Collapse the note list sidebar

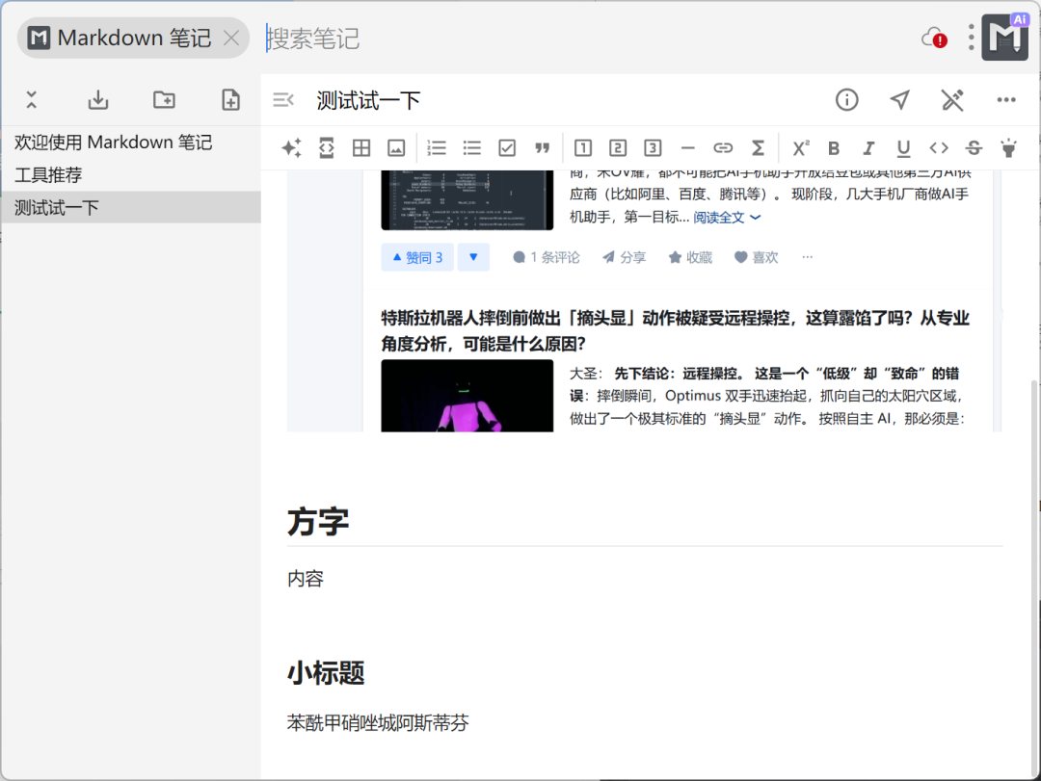(x=283, y=100)
